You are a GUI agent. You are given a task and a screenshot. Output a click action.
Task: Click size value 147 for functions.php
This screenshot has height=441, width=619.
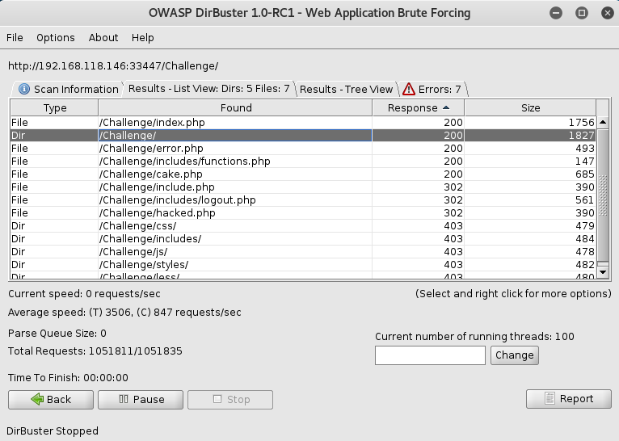click(584, 162)
